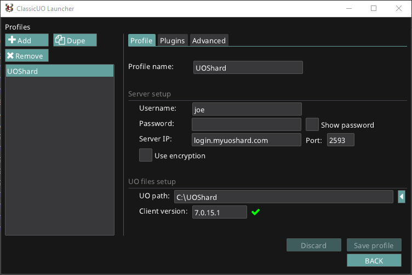
Task: Select the UOShard profile in the list
Action: (x=60, y=71)
